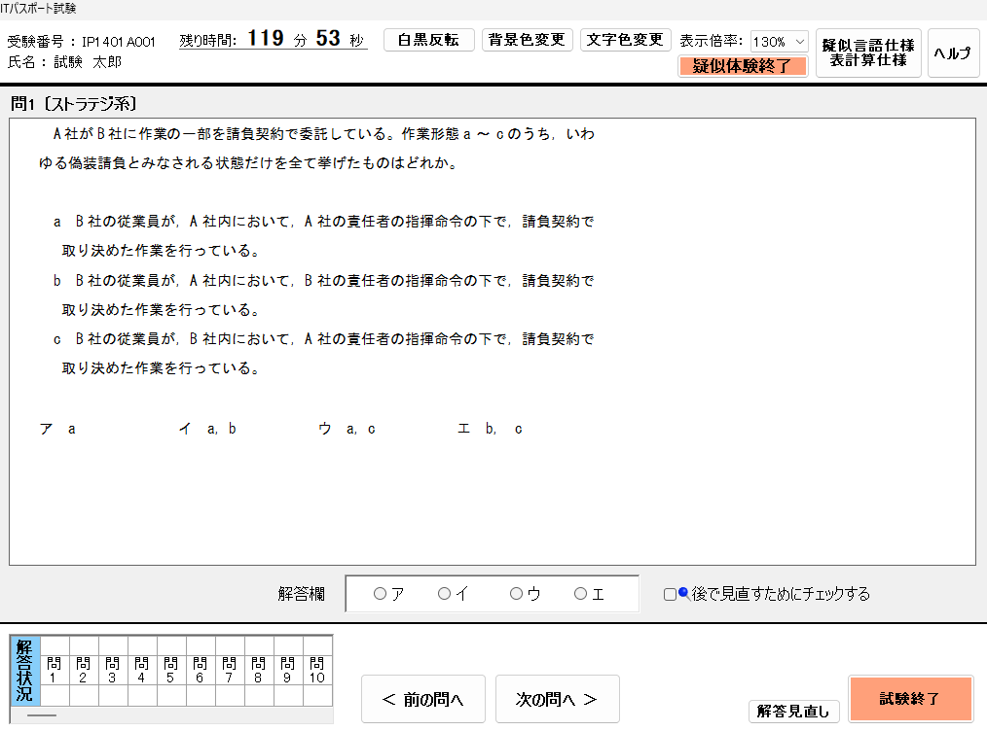Open 解答見直し answer review
Viewport: 987px width, 731px height.
tap(793, 712)
